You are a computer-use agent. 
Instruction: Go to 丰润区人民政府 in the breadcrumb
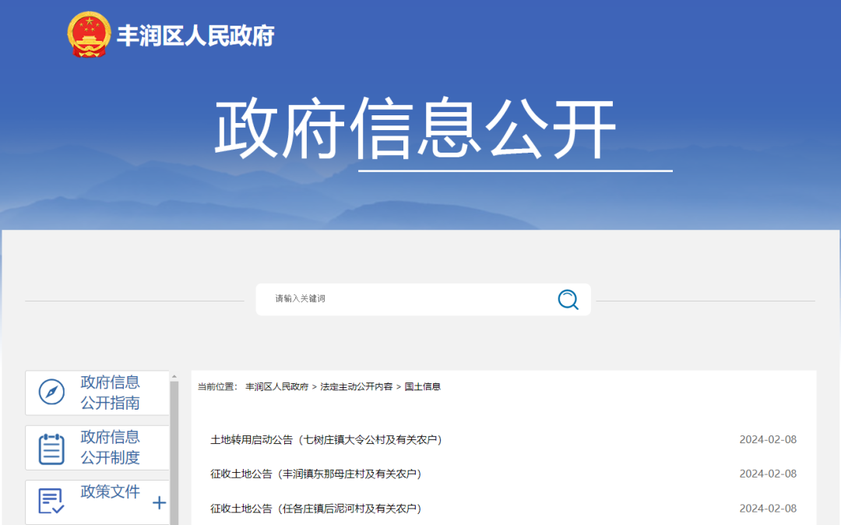pos(276,387)
